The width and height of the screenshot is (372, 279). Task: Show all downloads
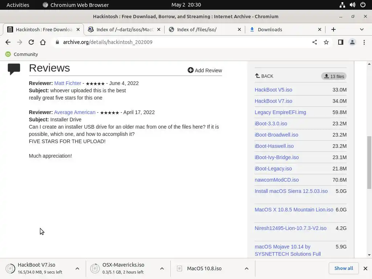tap(344, 268)
